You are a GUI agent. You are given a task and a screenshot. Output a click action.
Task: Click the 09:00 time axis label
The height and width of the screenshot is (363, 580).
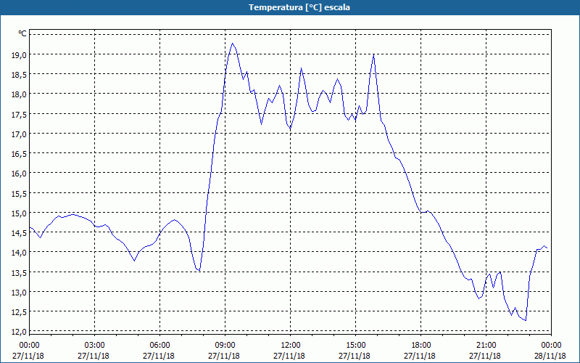[225, 346]
